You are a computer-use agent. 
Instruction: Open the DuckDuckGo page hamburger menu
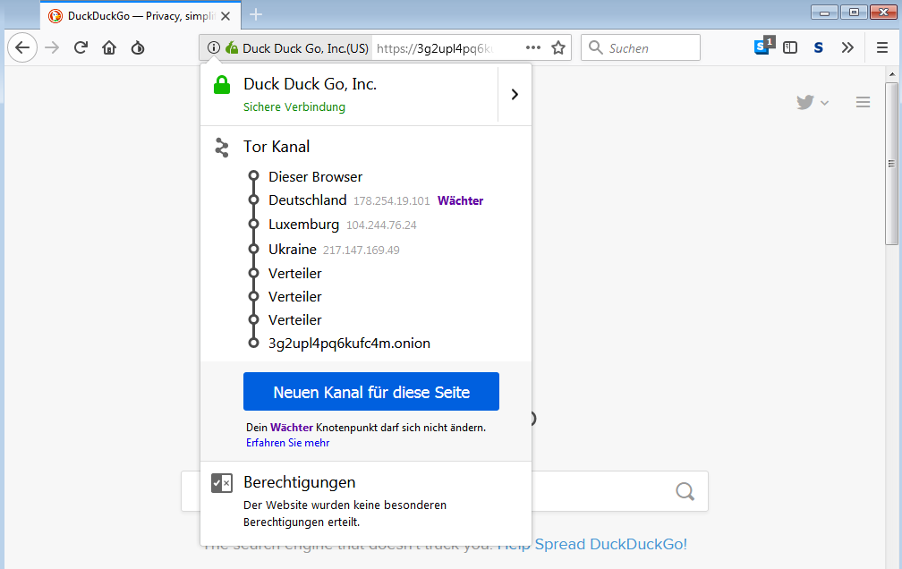(x=863, y=102)
